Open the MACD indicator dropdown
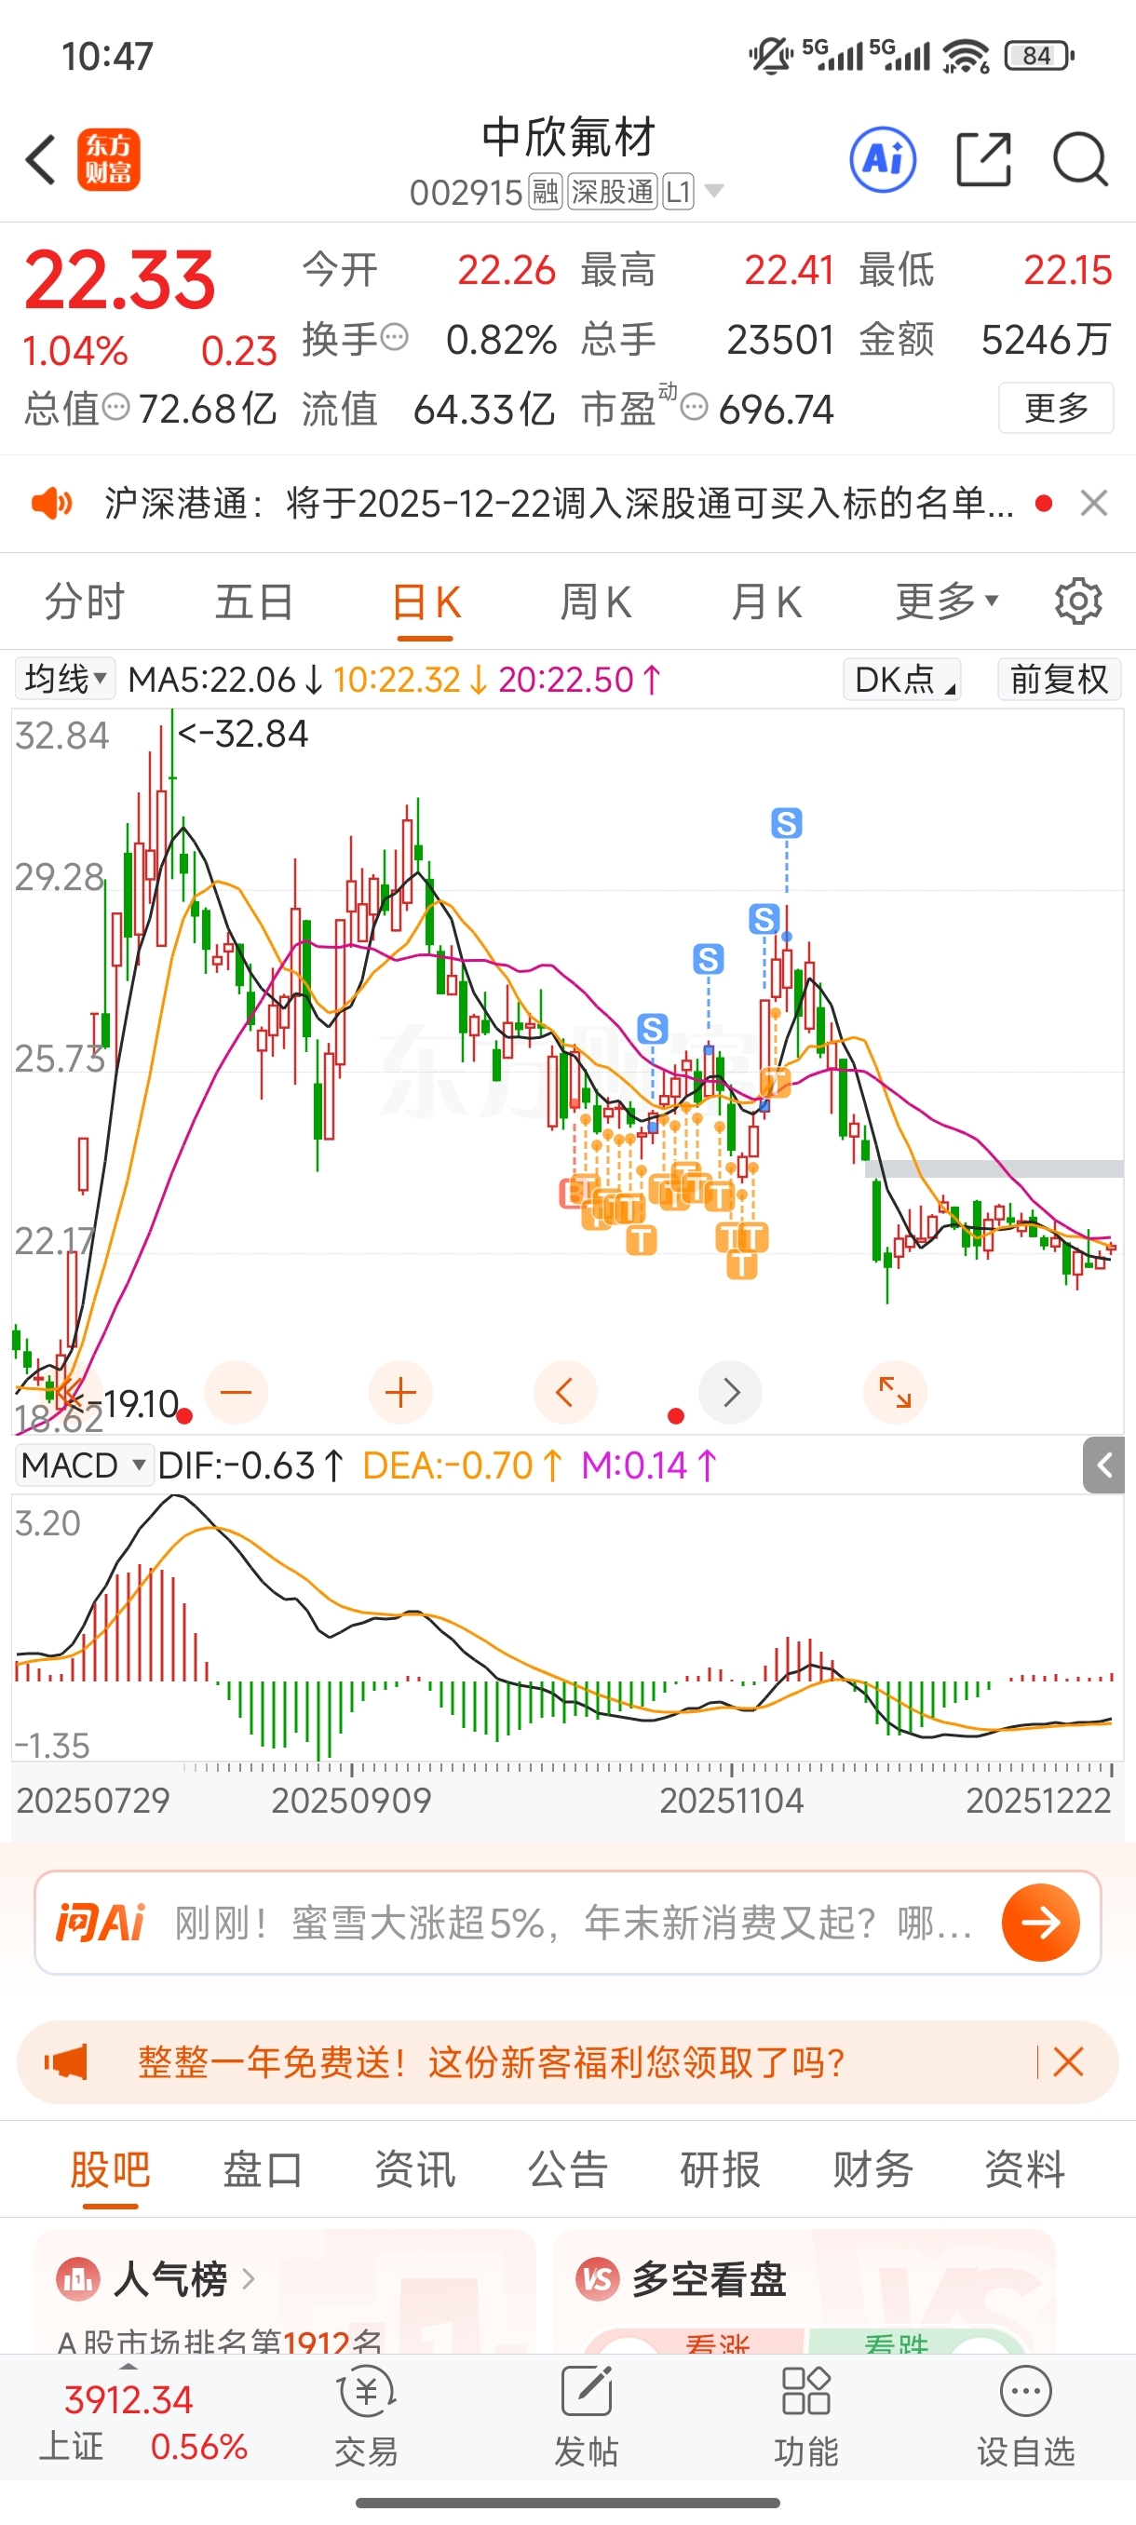This screenshot has height=2525, width=1136. (85, 1465)
